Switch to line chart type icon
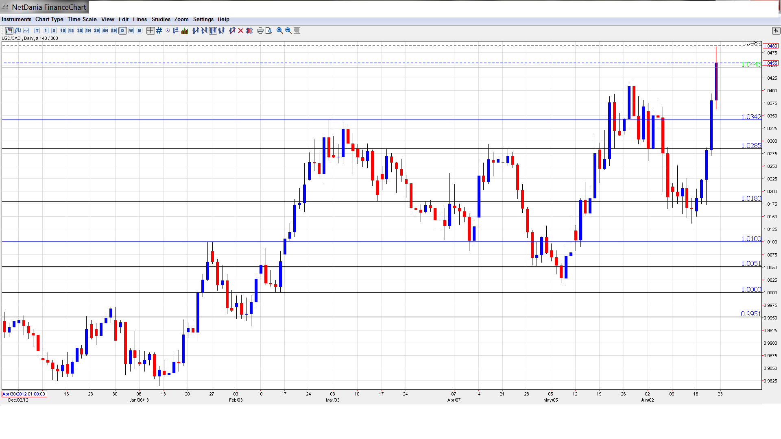Viewport: 781px width, 439px height. pos(26,30)
